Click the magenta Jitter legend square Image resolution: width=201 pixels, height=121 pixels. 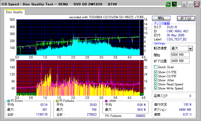coord(107,101)
